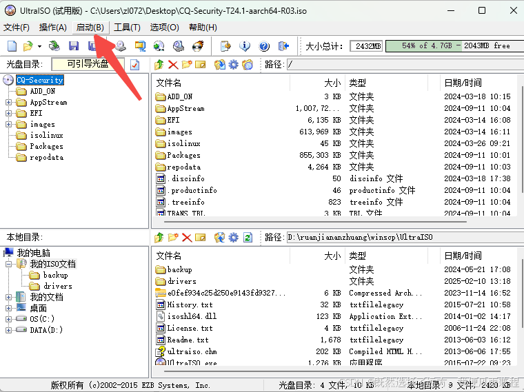Click the New file toolbar icon

(12, 46)
